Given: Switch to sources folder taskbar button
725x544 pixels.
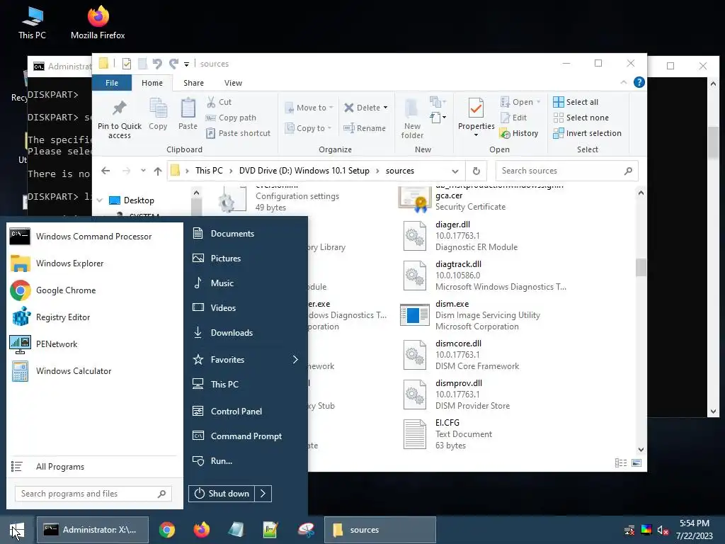Looking at the screenshot, I should click(380, 530).
